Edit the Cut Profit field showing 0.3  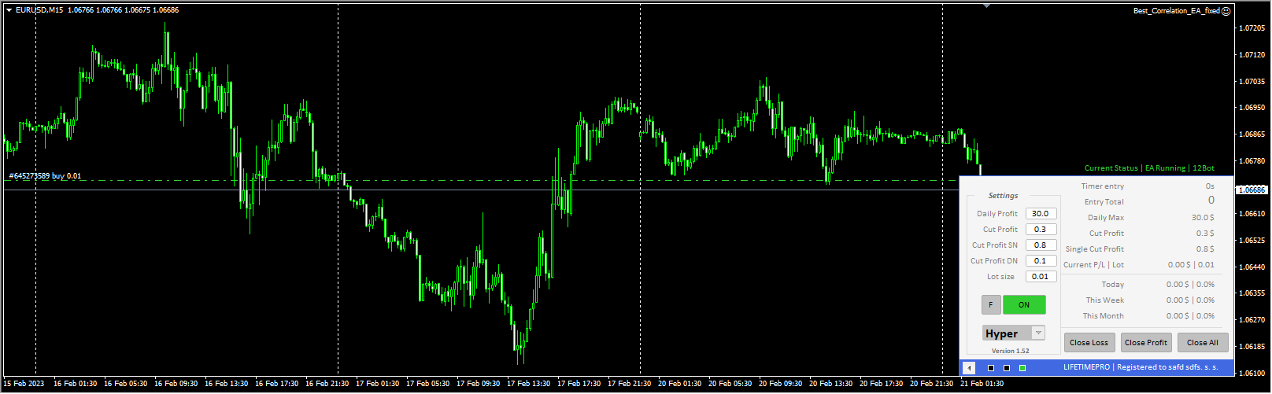click(1041, 230)
